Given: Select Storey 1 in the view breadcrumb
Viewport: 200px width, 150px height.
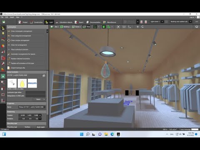Looking at the screenshot, I should tap(77, 27).
